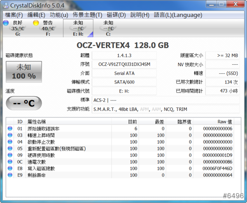Switch to the 未知 C: disk tab
This screenshot has height=203, width=247.
108,28
